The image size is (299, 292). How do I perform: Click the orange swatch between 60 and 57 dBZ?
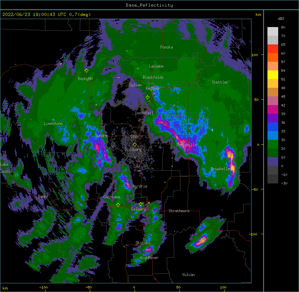coord(273,58)
